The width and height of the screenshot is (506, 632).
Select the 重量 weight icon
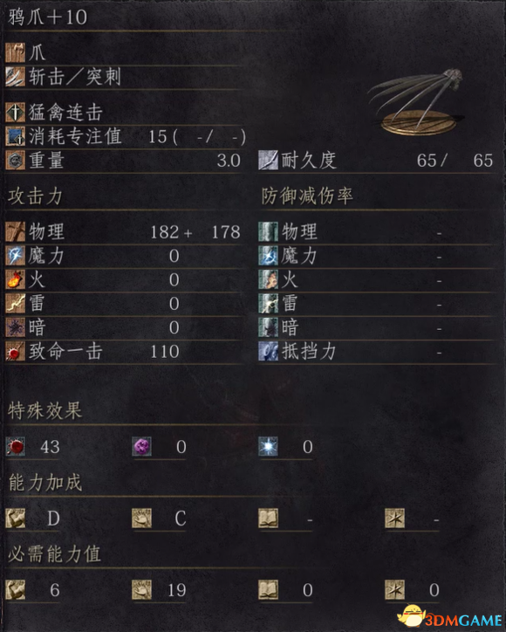tap(16, 160)
